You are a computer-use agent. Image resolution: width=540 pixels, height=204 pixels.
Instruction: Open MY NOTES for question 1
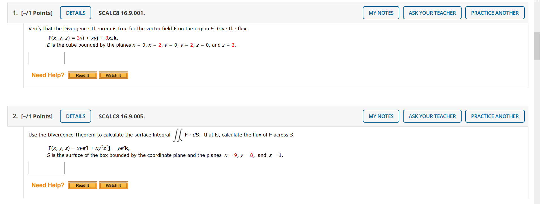pyautogui.click(x=381, y=13)
